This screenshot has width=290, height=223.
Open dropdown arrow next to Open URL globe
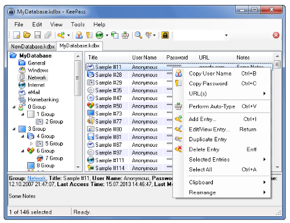107,35
